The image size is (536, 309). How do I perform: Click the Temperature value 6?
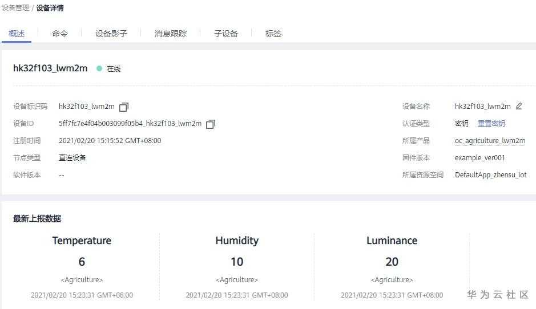tap(82, 262)
